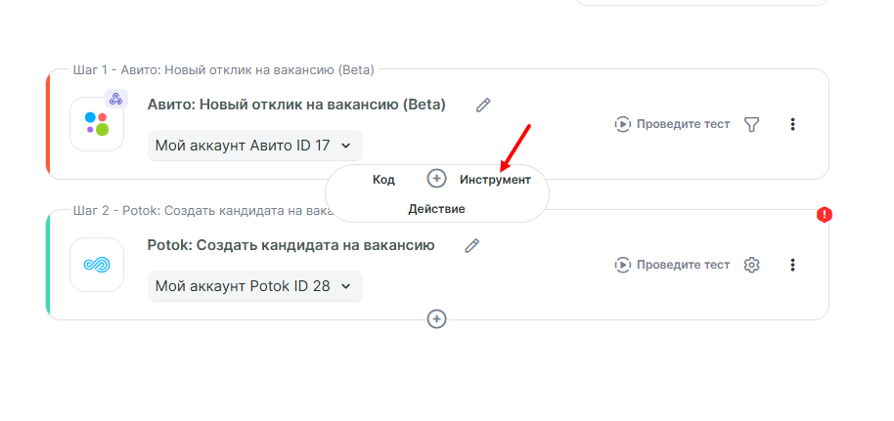Screen dimensions: 894x421
Task: Click the Potok step title text
Action: (x=291, y=245)
